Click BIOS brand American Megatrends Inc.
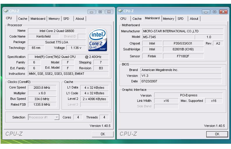This screenshot has height=149, width=231. [181, 70]
